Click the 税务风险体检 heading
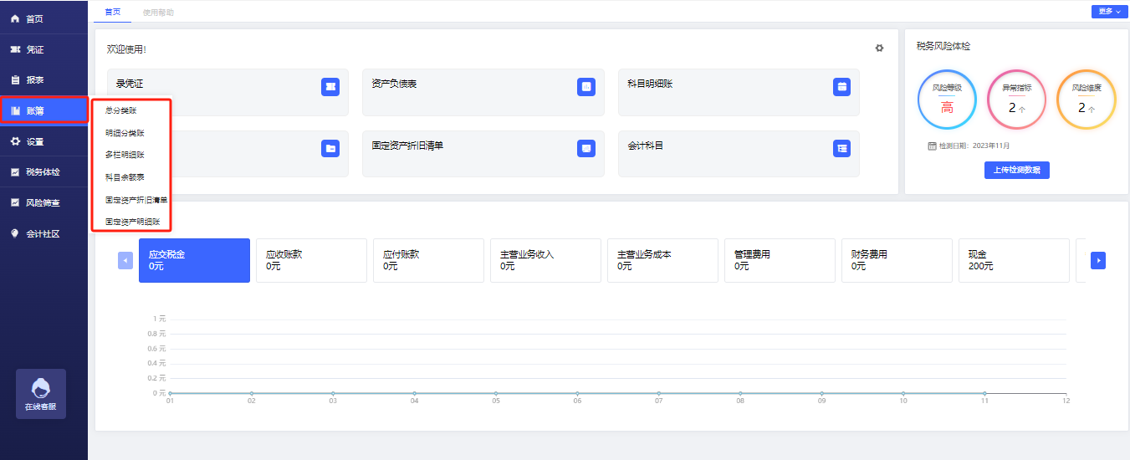The image size is (1130, 460). 943,47
